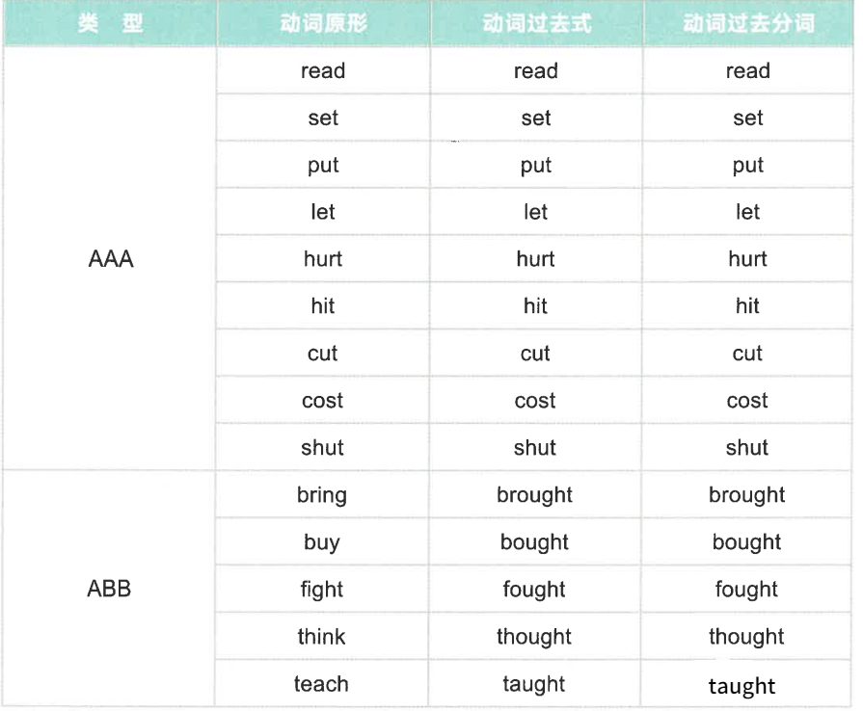
Task: Click 'read' in the base form column
Action: 323,70
